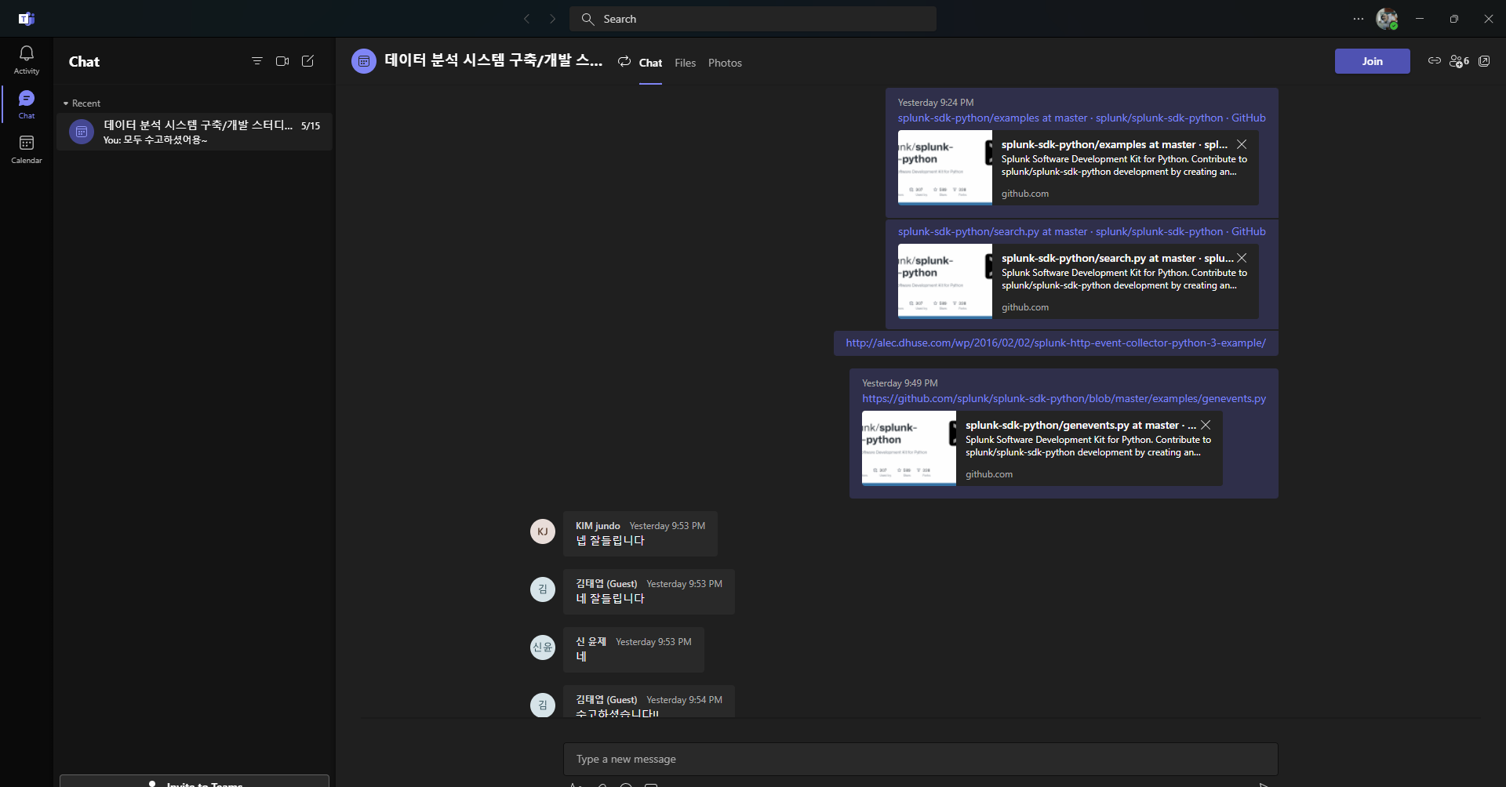Screen dimensions: 1506x787
Task: Open the Chat section in sidebar
Action: (x=26, y=104)
